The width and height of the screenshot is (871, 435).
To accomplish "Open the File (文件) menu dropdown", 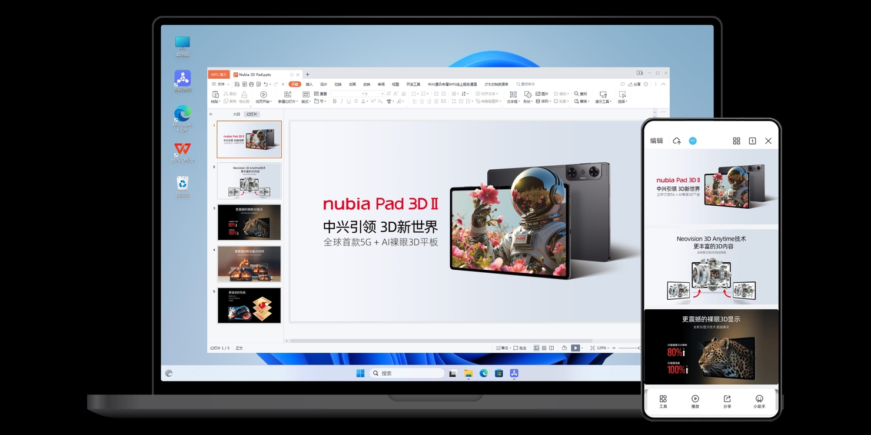I will (220, 85).
